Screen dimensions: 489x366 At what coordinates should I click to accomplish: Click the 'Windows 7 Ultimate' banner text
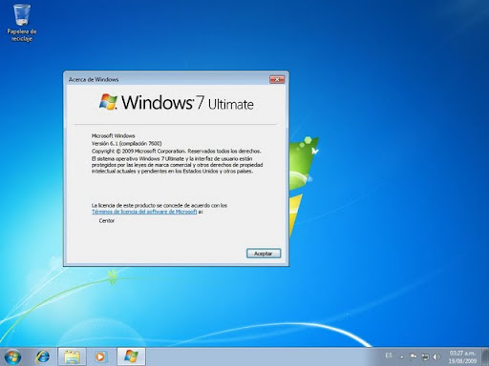(x=187, y=102)
